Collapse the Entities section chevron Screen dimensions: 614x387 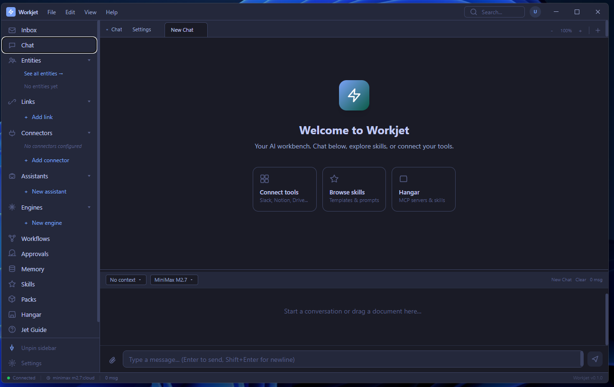click(x=89, y=60)
